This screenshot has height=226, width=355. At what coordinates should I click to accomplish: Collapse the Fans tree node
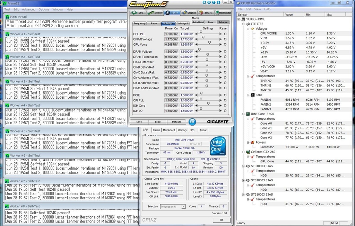[248, 95]
